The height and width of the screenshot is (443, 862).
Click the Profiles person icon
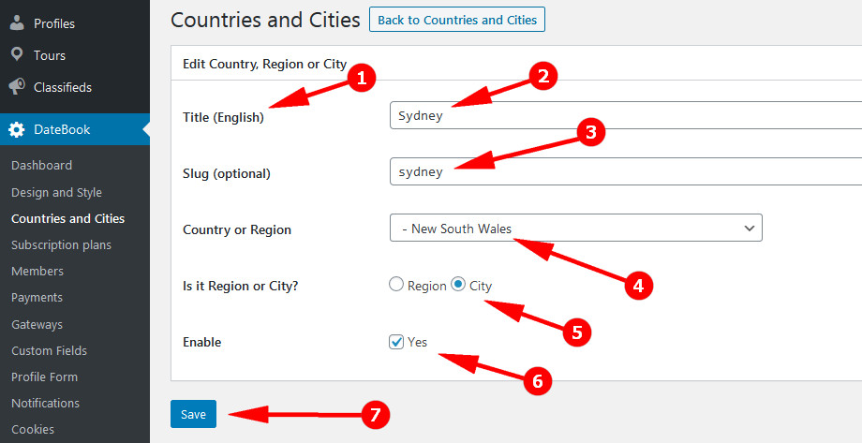pyautogui.click(x=17, y=22)
